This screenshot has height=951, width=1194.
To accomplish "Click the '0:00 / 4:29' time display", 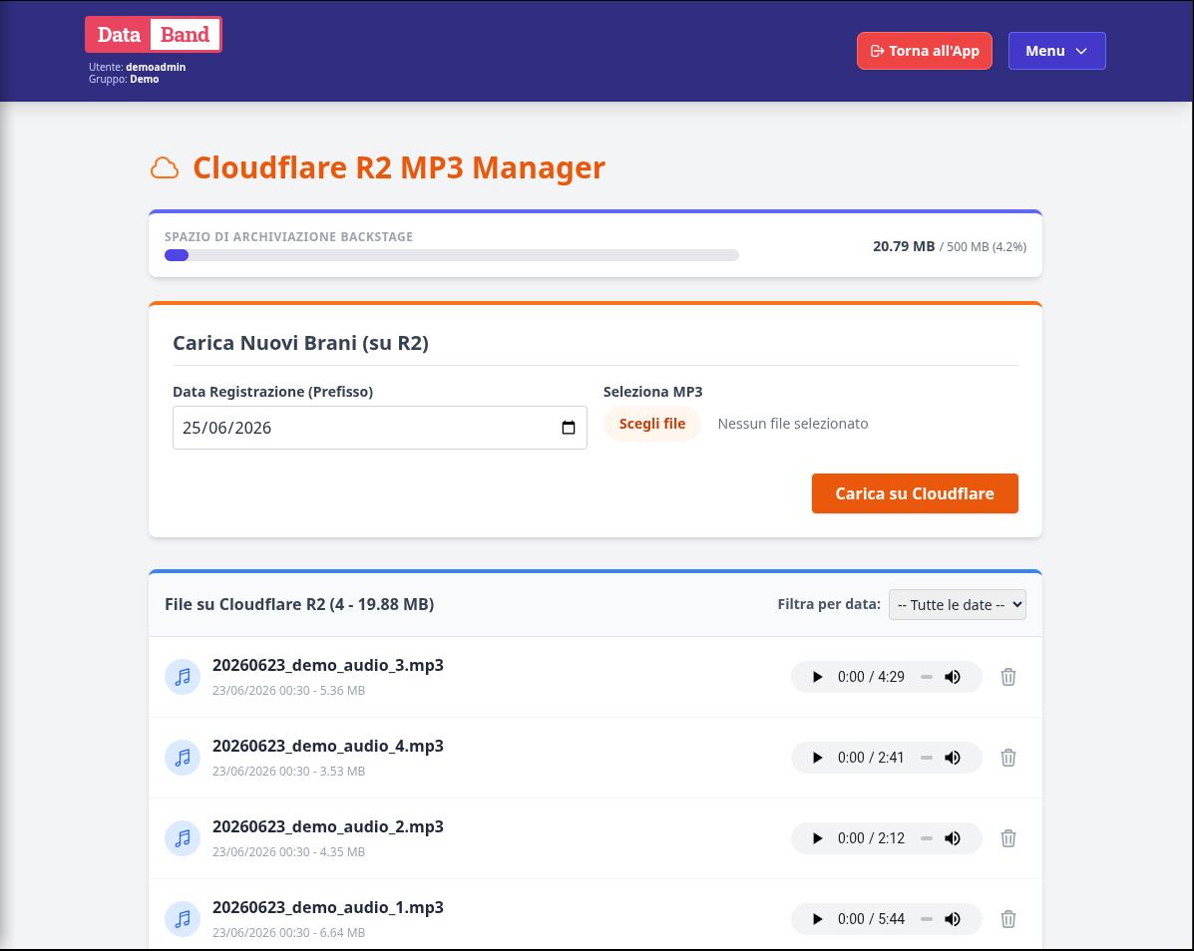I will [871, 677].
